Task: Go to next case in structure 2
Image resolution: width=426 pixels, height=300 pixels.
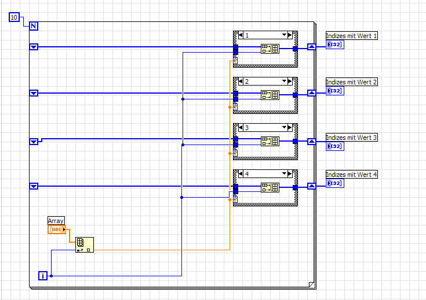Action: pos(290,82)
